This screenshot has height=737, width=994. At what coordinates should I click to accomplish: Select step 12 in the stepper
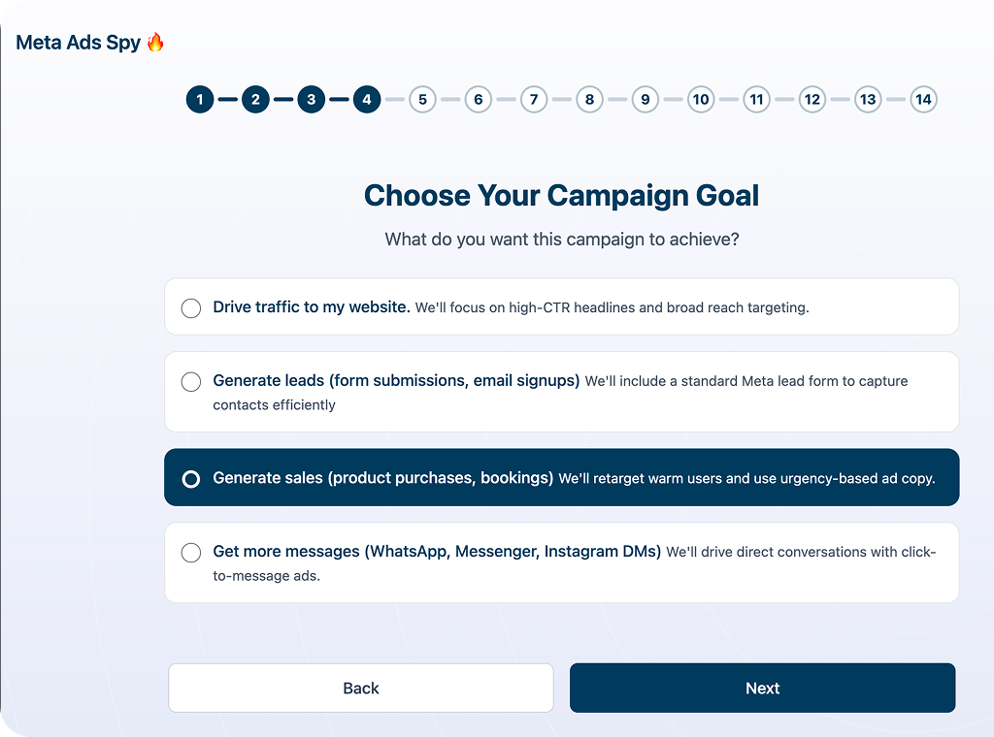click(x=812, y=99)
